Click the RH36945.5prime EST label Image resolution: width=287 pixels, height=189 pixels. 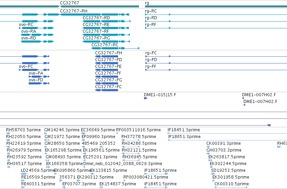140,157
